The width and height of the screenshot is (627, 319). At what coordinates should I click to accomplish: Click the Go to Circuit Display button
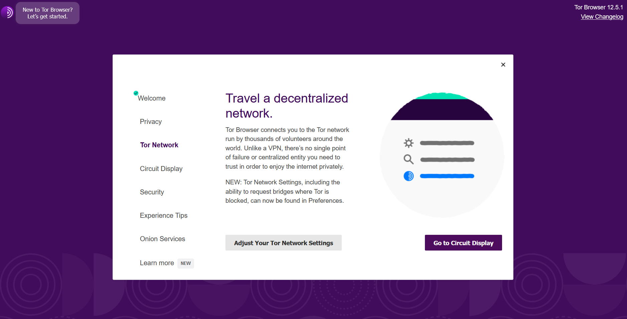tap(463, 243)
